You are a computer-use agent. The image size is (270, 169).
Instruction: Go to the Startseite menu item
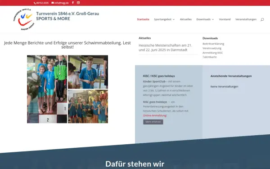click(x=143, y=19)
